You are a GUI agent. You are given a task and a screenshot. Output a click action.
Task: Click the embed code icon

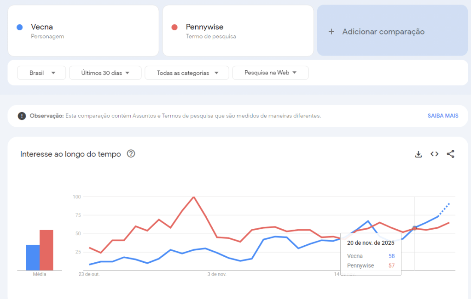pyautogui.click(x=434, y=154)
